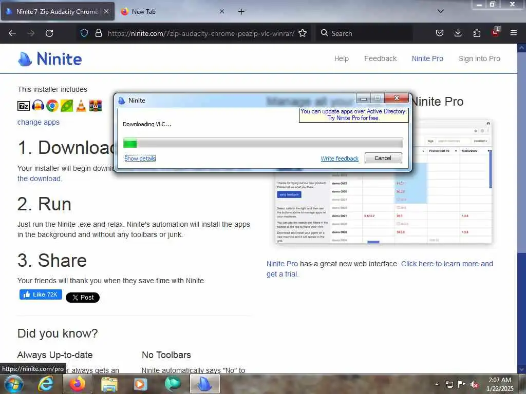
Task: Launch Internet Explorer from taskbar
Action: [x=46, y=384]
